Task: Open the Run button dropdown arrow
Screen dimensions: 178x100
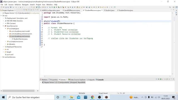Action: [x=56, y=7]
